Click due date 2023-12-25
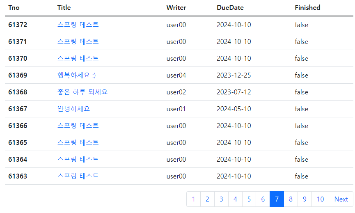The height and width of the screenshot is (213, 355). pyautogui.click(x=234, y=75)
